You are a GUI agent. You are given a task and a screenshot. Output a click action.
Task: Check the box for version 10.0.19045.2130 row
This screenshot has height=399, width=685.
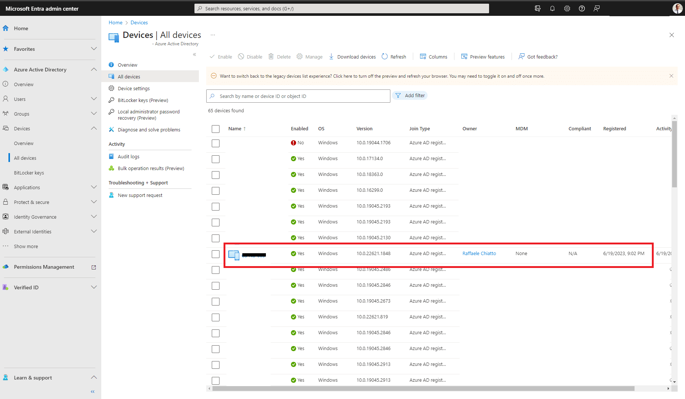[216, 238]
